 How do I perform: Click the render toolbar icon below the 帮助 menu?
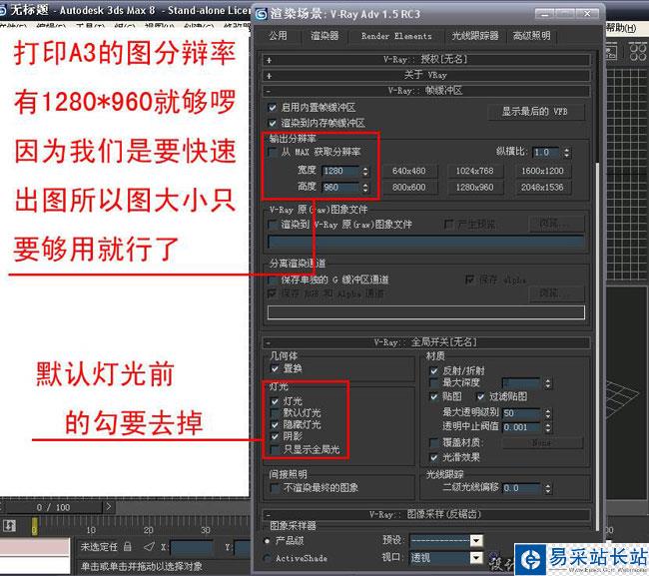pyautogui.click(x=612, y=52)
